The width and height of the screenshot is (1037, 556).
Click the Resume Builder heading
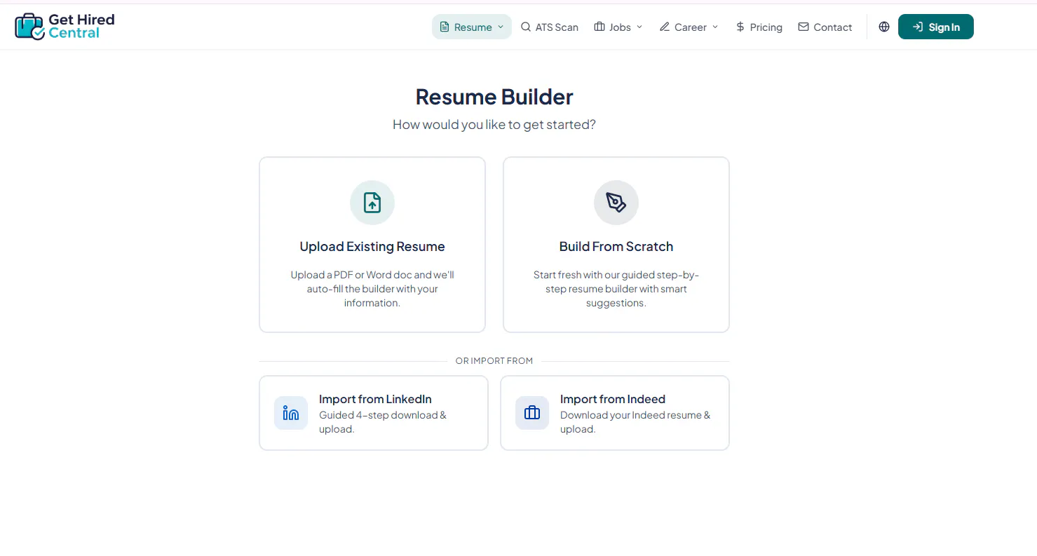pyautogui.click(x=494, y=97)
